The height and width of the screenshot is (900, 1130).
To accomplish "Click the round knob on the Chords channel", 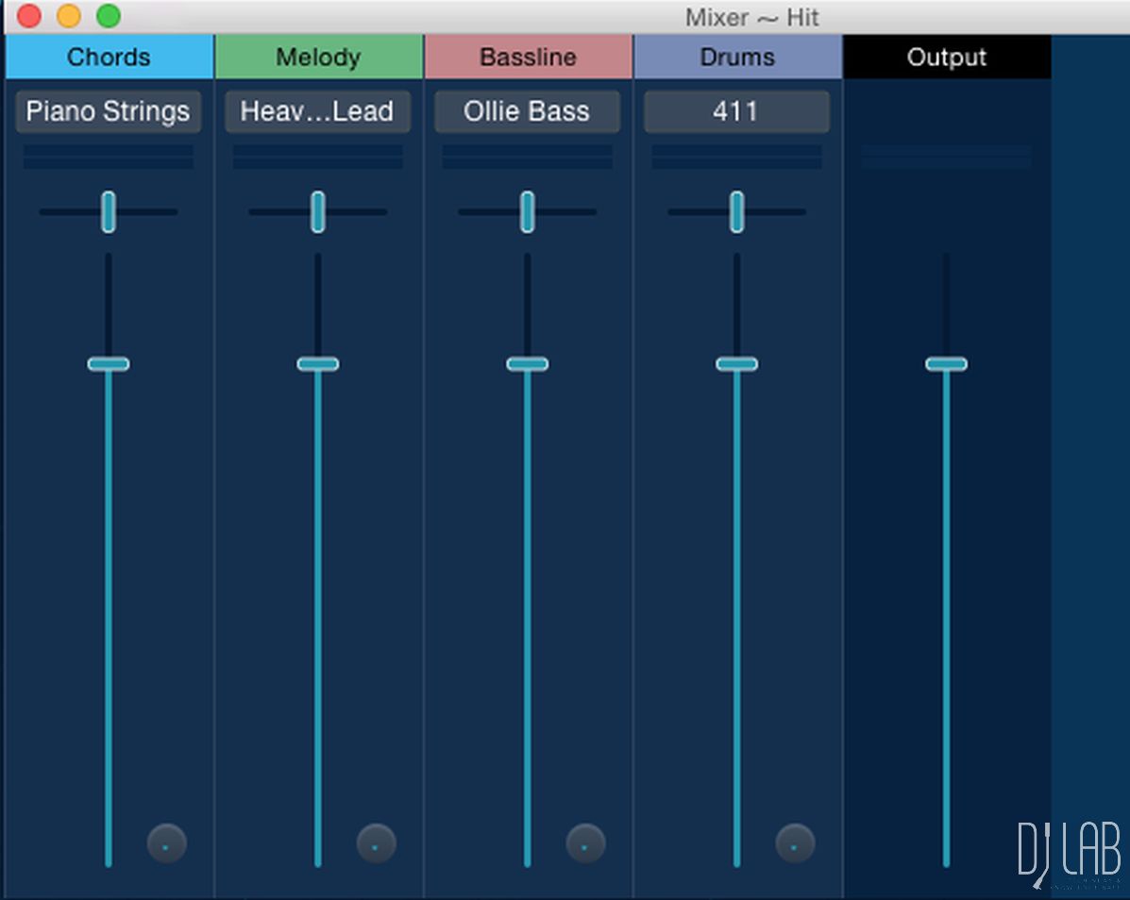I will (x=167, y=843).
